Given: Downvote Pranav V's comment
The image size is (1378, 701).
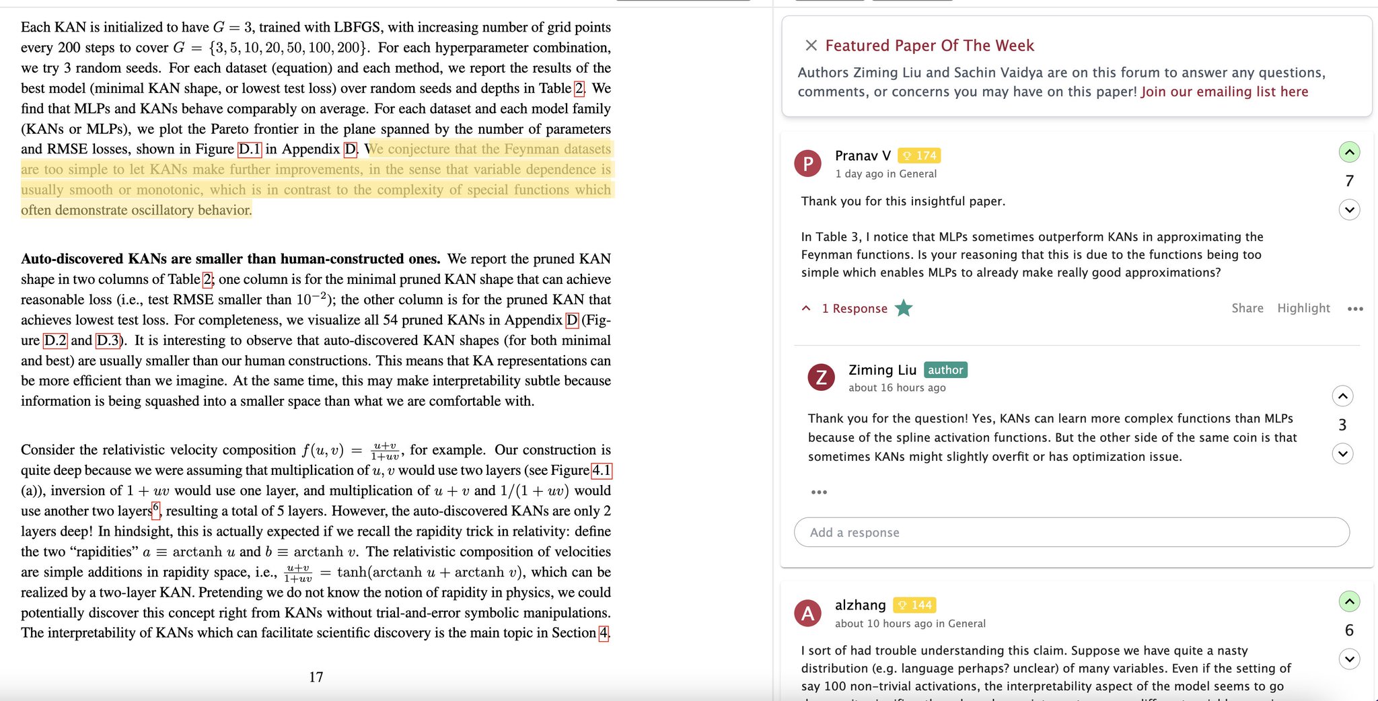Looking at the screenshot, I should point(1349,210).
